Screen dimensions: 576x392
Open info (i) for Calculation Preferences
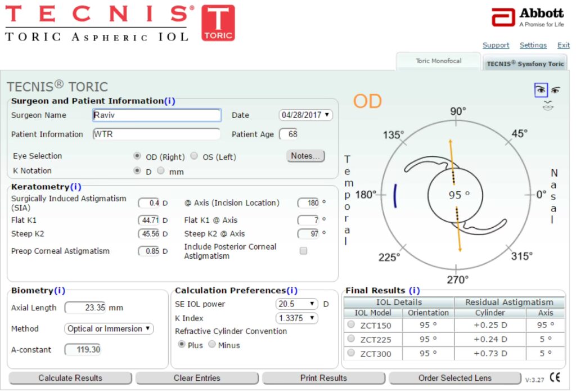[292, 291]
